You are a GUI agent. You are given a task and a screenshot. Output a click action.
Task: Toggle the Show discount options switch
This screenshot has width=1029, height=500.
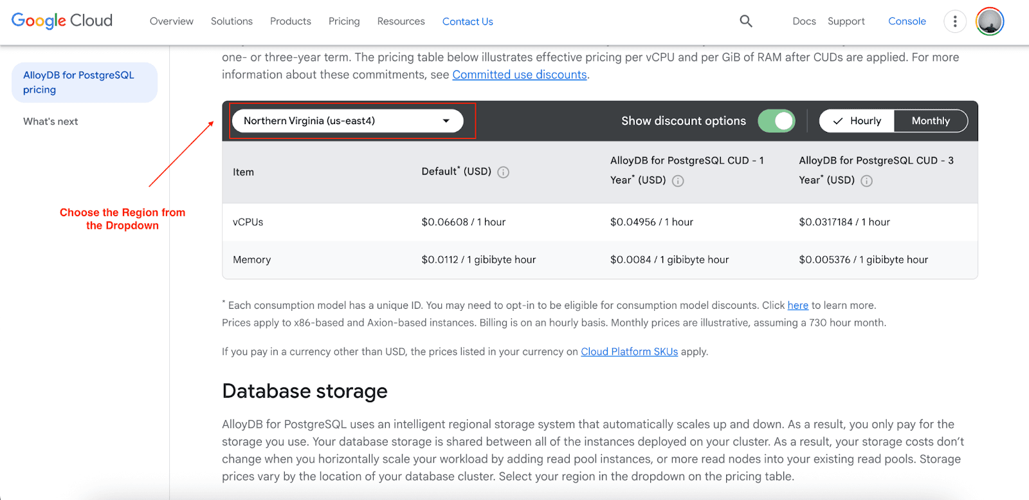coord(777,121)
